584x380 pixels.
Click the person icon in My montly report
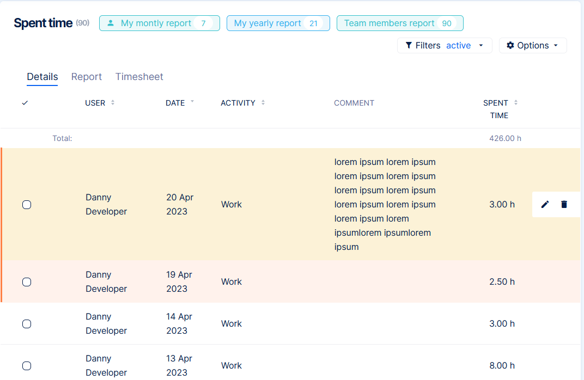tap(111, 23)
